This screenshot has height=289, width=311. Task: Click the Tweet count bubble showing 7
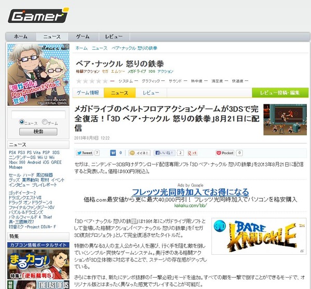point(97,153)
